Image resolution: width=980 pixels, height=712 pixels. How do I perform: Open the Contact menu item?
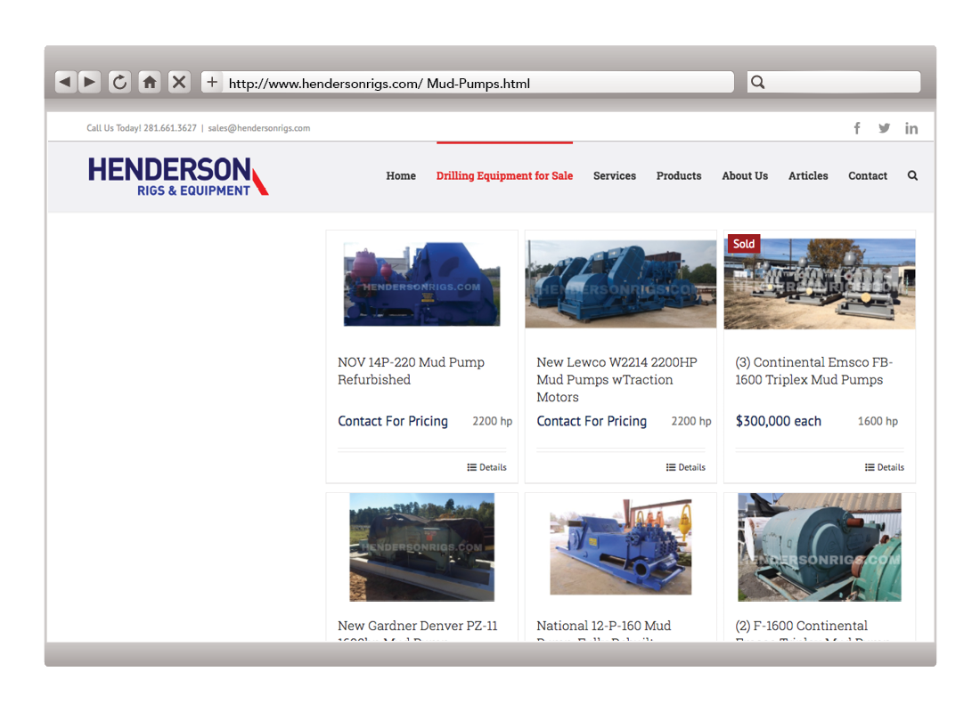[868, 175]
